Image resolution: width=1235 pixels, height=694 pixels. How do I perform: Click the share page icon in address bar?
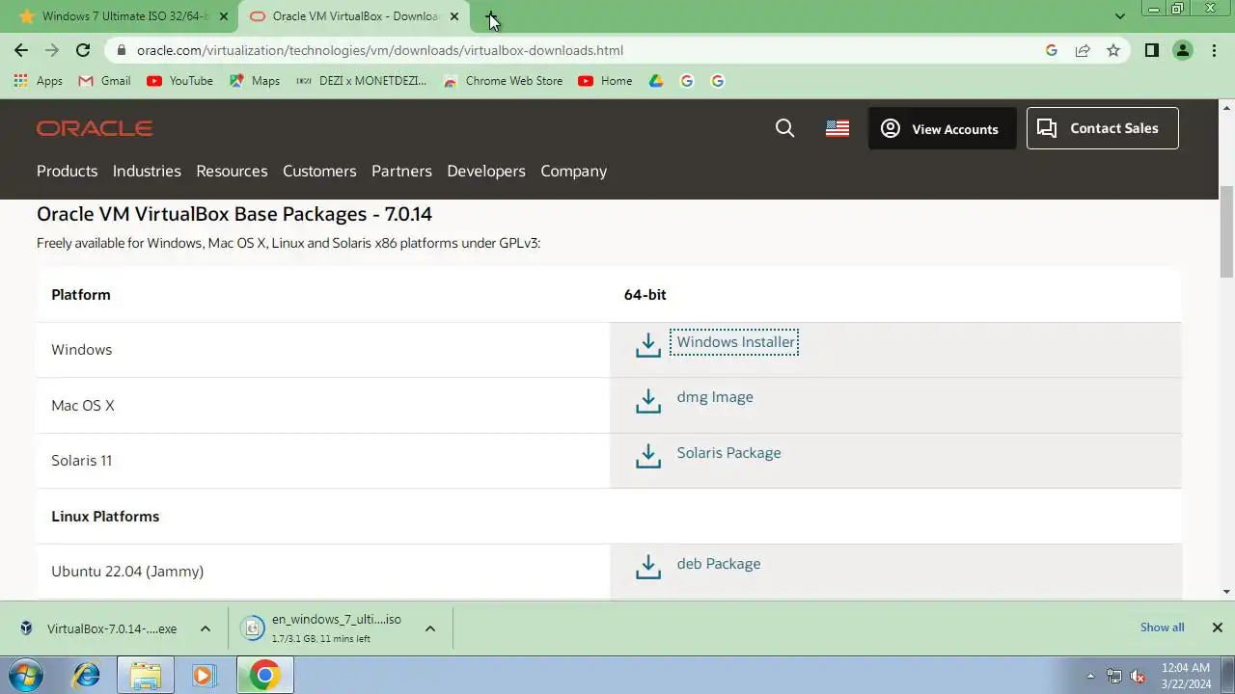1083,50
